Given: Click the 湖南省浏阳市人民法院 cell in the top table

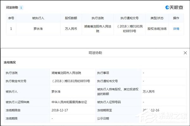Looking at the screenshot, I should point(98,29).
